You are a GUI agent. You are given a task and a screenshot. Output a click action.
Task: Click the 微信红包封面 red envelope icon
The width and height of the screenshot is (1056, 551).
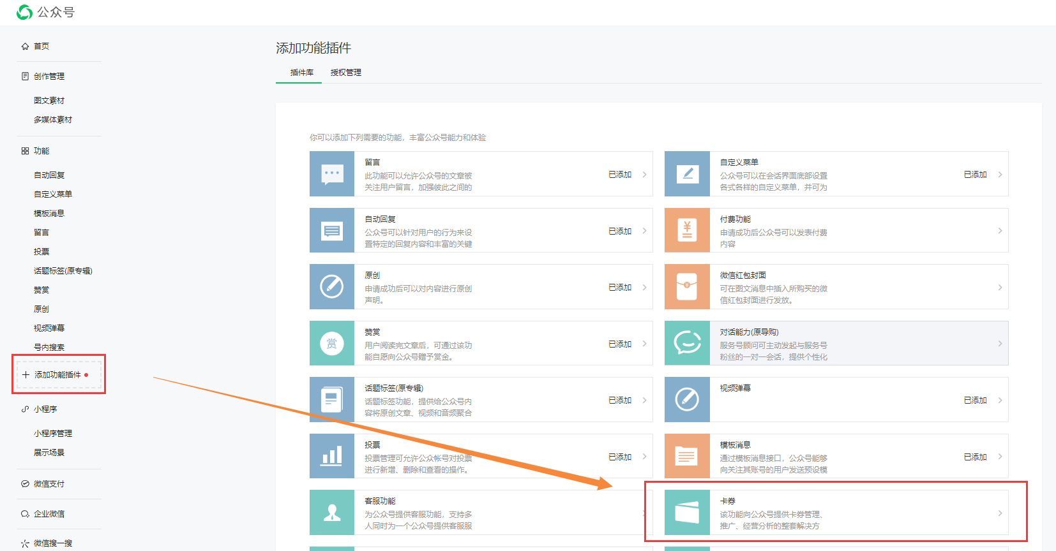coord(687,287)
